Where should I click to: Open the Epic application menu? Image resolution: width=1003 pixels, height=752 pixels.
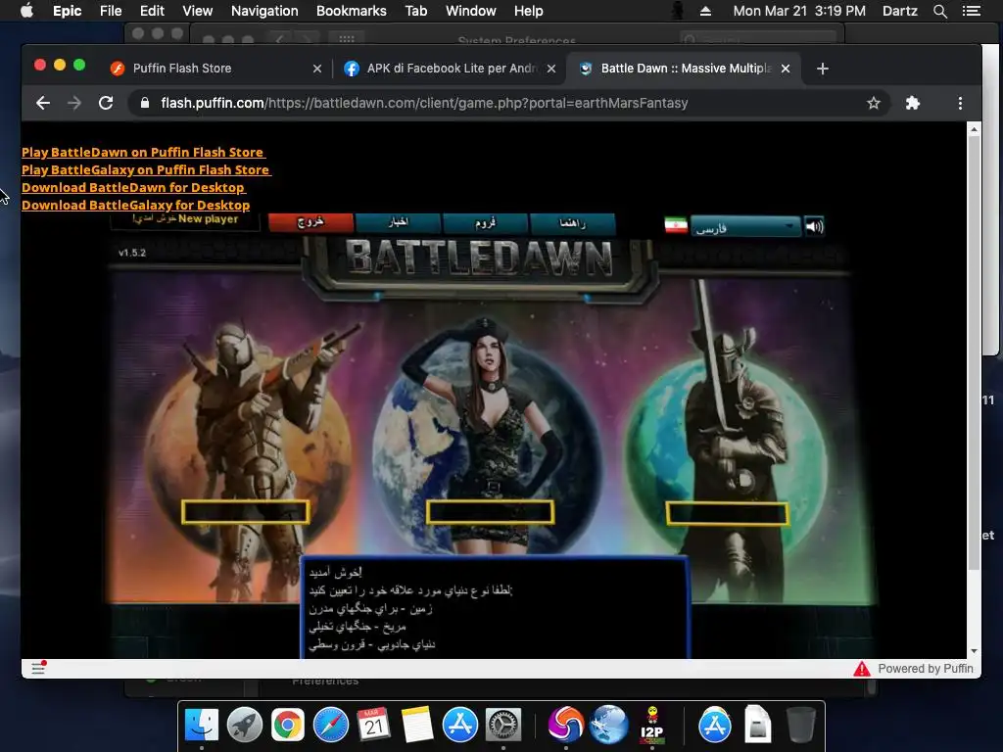pyautogui.click(x=68, y=11)
